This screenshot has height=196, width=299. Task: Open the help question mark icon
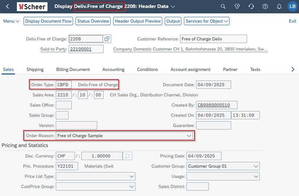pyautogui.click(x=265, y=6)
